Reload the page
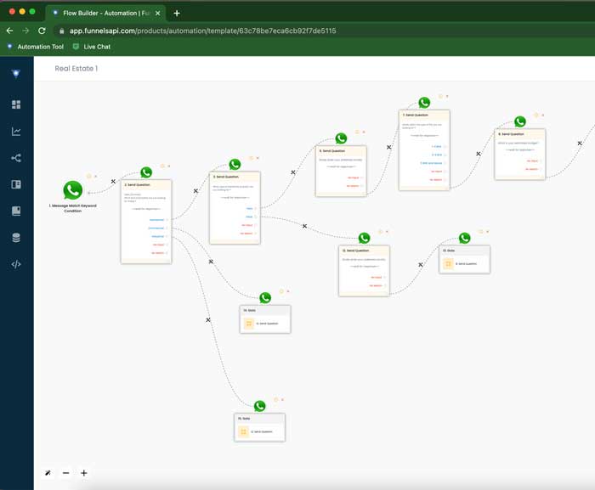The image size is (595, 490). point(42,31)
